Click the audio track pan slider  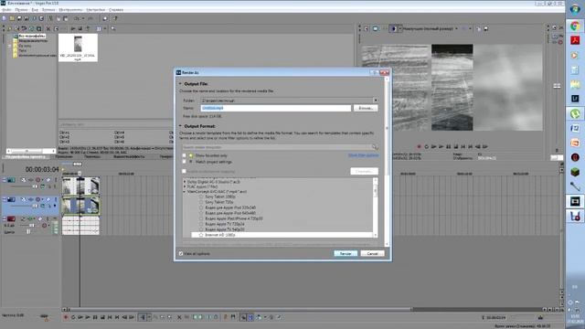coord(28,232)
